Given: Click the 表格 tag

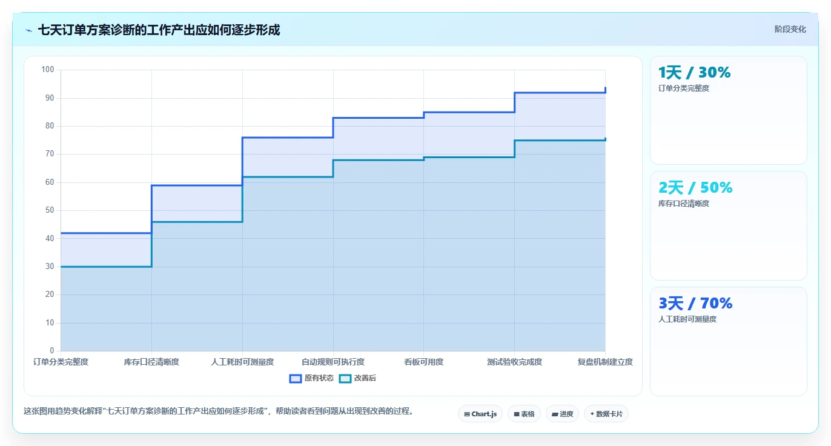Looking at the screenshot, I should [x=525, y=414].
